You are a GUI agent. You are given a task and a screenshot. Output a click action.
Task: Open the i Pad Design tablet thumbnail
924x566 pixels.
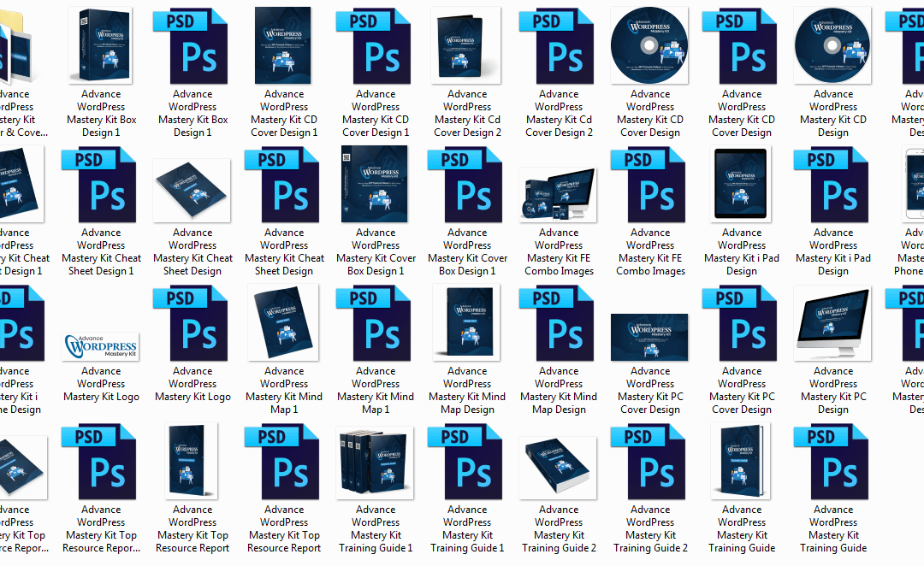pyautogui.click(x=741, y=185)
